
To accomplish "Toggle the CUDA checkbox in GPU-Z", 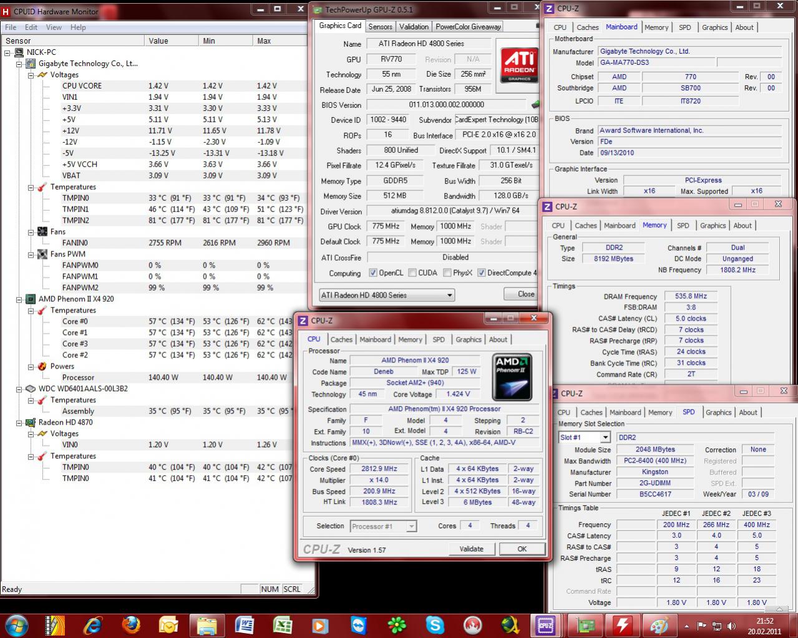I will click(x=412, y=273).
